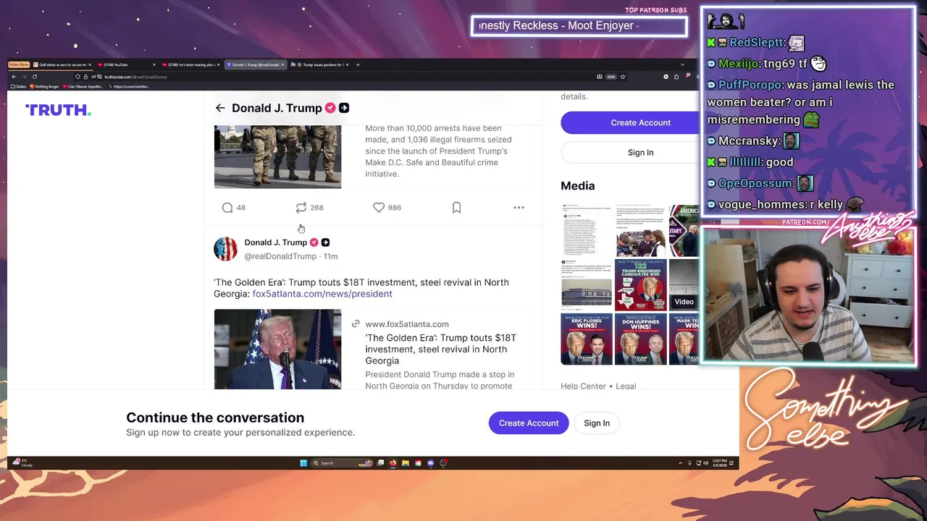Bookmark the D.C. arrests post

pyautogui.click(x=456, y=208)
